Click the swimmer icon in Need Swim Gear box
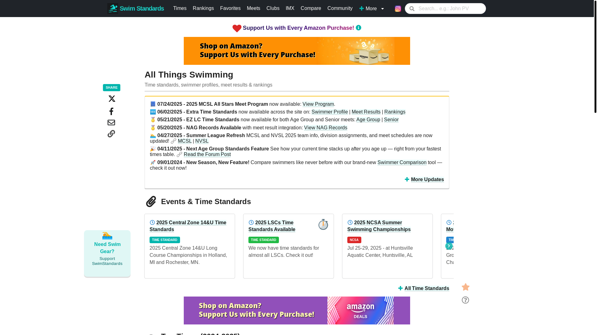The image size is (597, 335). [x=107, y=236]
